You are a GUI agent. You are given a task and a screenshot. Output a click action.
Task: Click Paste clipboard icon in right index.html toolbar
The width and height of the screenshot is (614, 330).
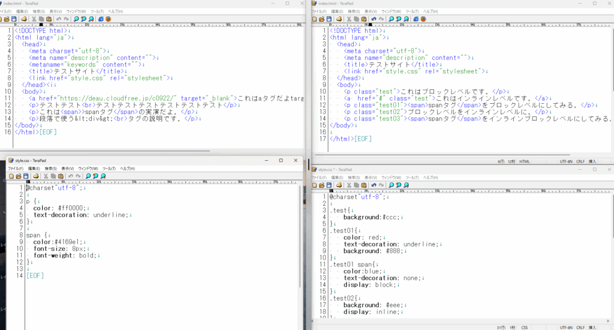tap(363, 19)
